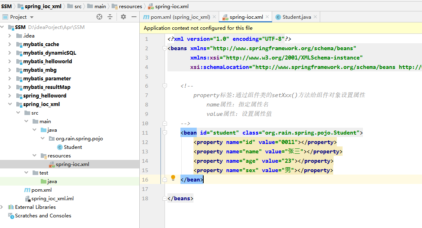Click the locate/select opened file icon
This screenshot has width=422, height=228.
coord(99,17)
